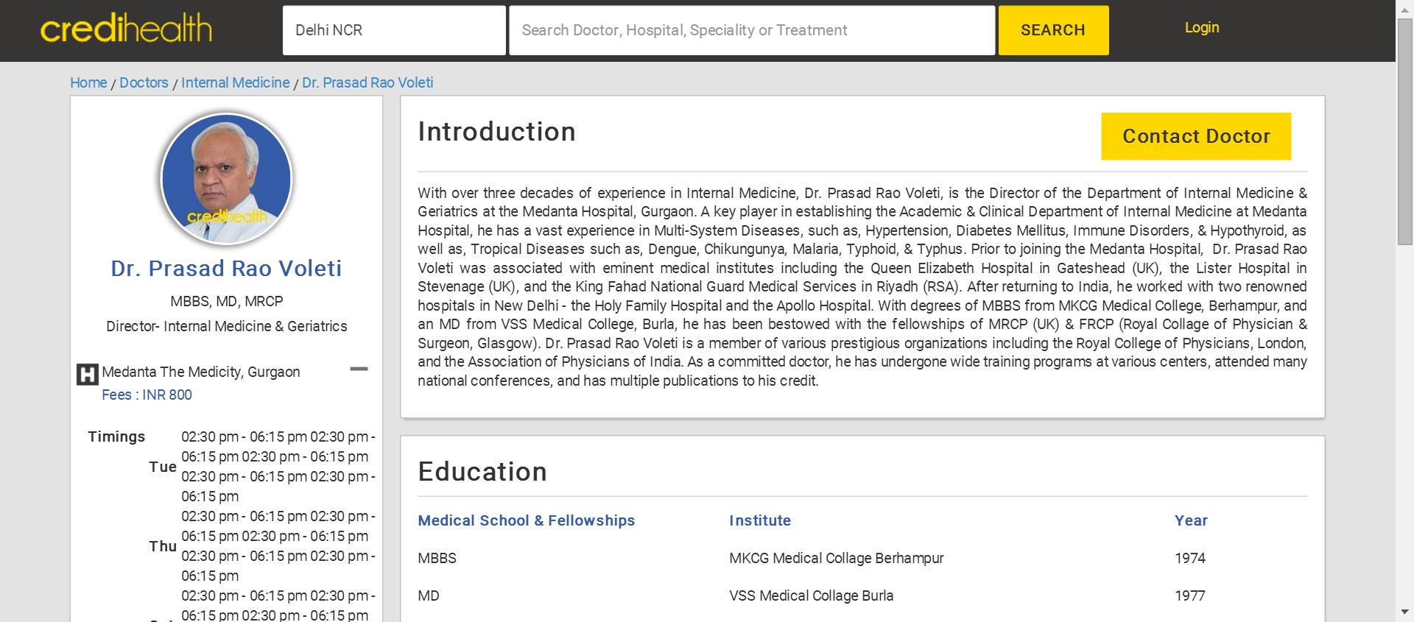
Task: Open the Delhi NCR location field
Action: click(x=394, y=30)
